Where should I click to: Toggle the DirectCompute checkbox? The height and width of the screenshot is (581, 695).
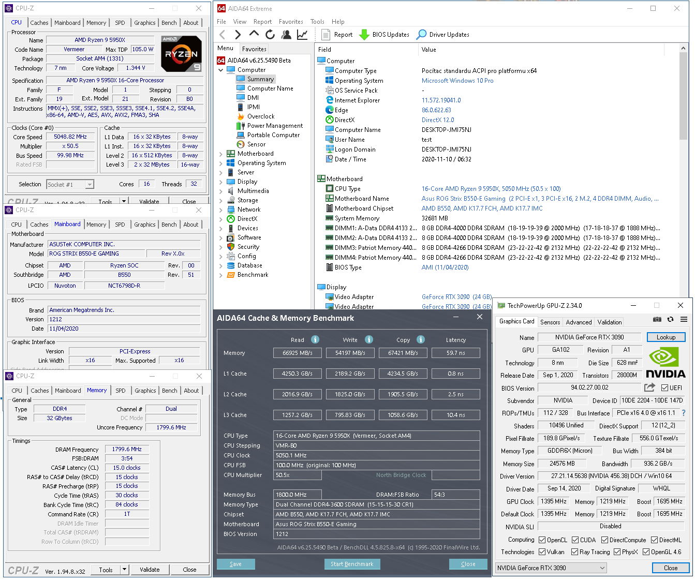point(604,540)
